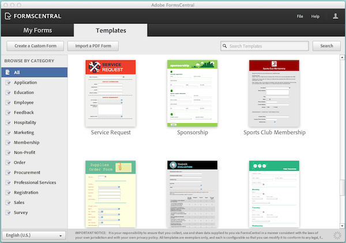Image resolution: width=346 pixels, height=243 pixels.
Task: Click Import a PDF Form button
Action: [x=93, y=46]
